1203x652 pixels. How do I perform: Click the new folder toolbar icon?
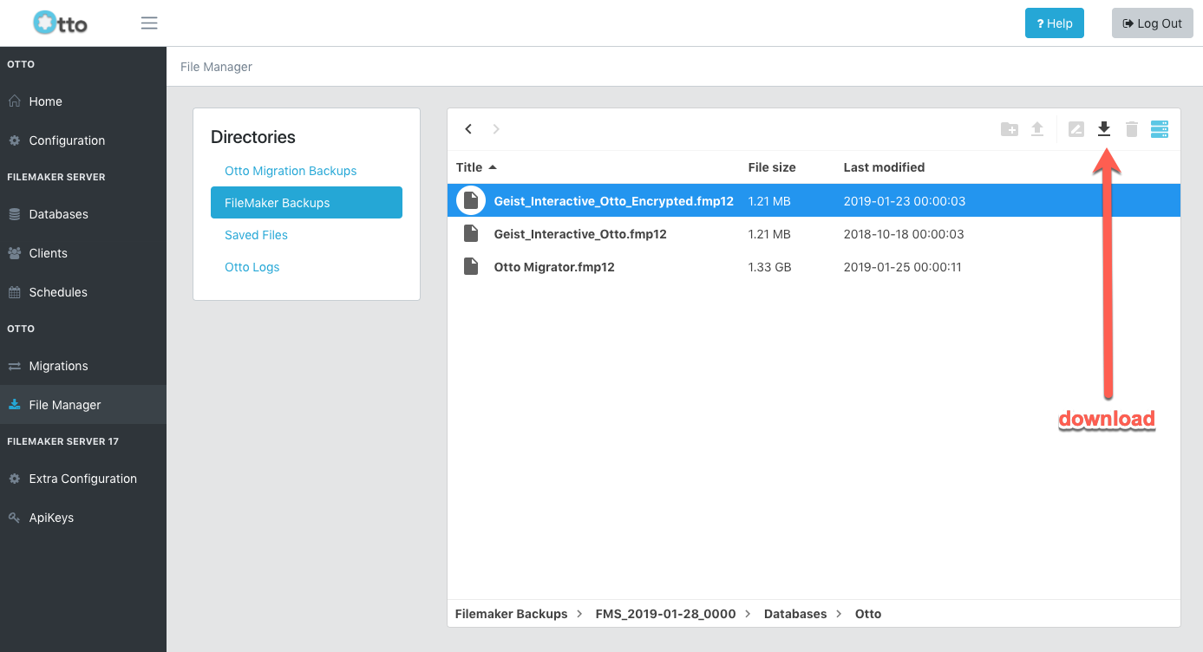tap(1010, 129)
